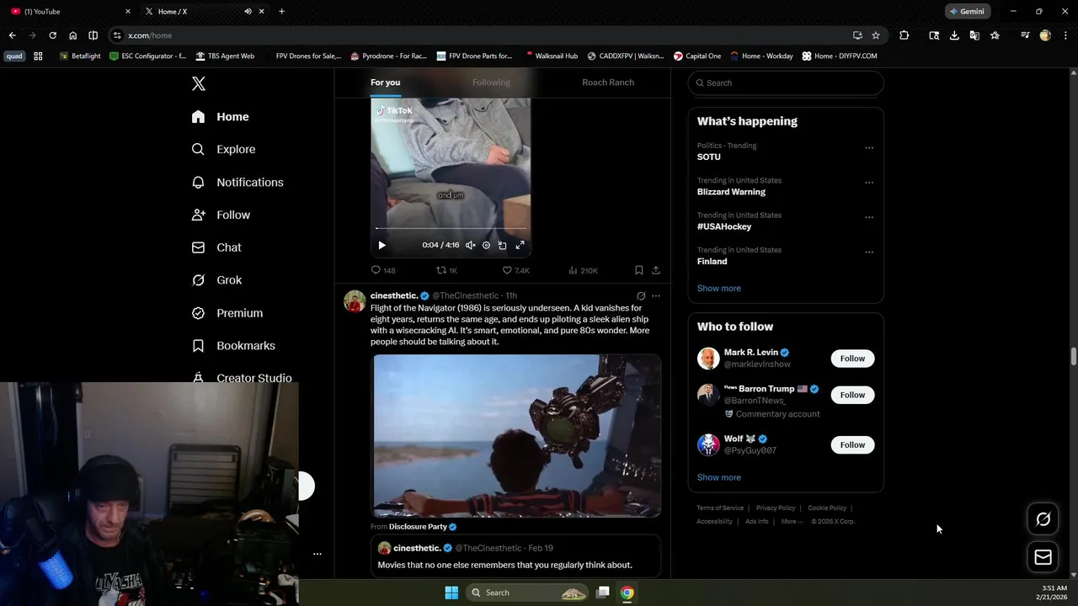Switch to the Following tab
Screen dimensions: 1078x606
[x=491, y=82]
